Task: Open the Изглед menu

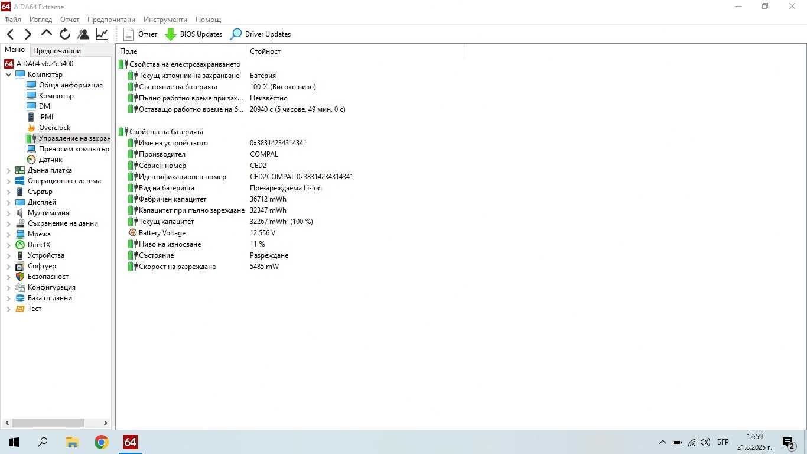Action: (41, 20)
